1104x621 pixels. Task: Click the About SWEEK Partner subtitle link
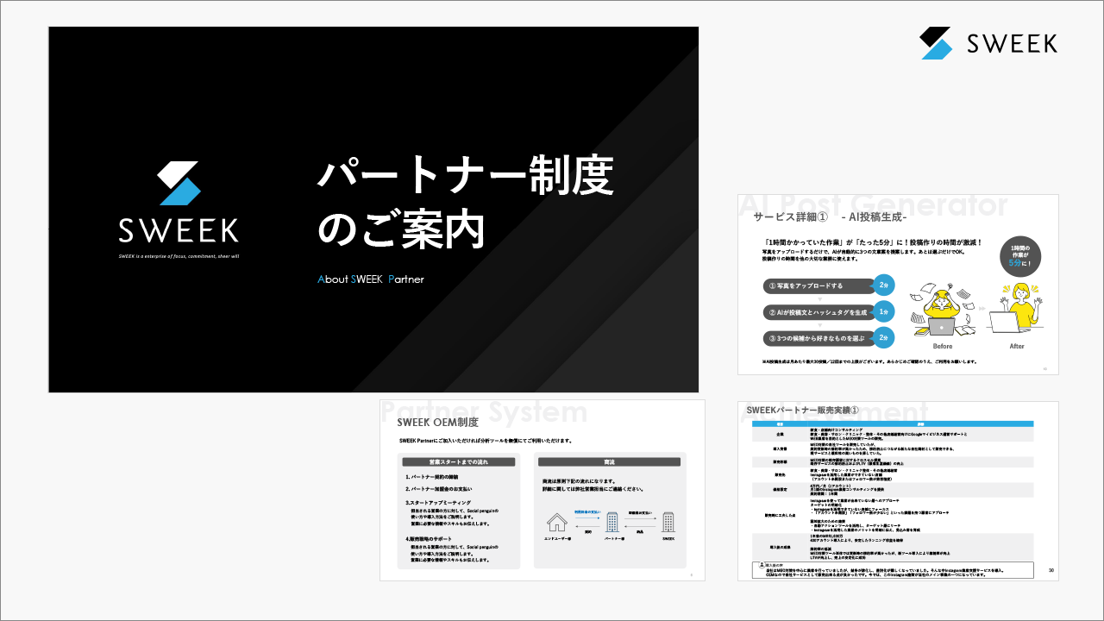point(371,279)
